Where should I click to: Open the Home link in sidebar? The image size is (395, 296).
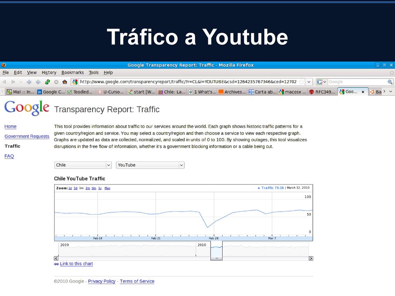point(10,126)
